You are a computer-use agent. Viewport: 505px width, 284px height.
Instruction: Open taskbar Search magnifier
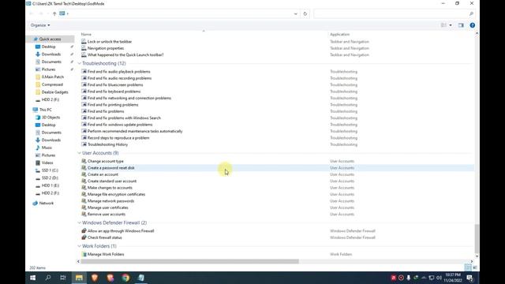click(x=48, y=278)
